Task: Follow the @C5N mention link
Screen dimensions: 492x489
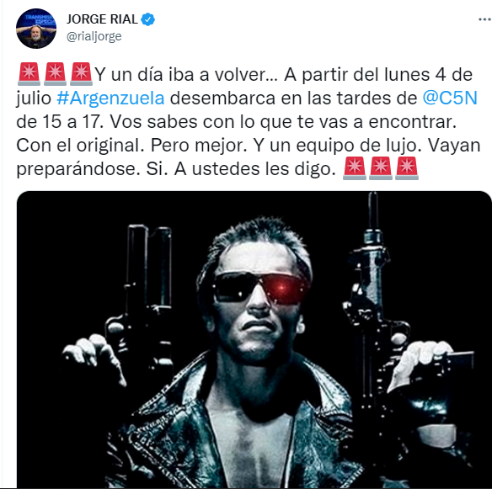Action: 450,98
